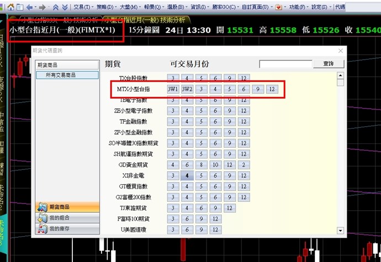
Task: Click the double up arrow toolbar icon
Action: pyautogui.click(x=56, y=7)
